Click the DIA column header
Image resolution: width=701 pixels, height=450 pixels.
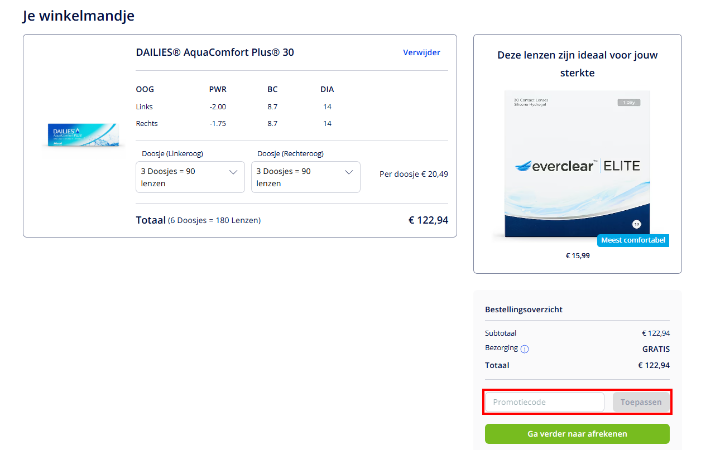click(327, 89)
